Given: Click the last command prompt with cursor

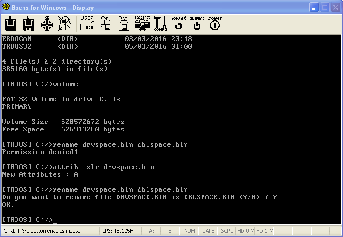Looking at the screenshot, I should 30,220.
